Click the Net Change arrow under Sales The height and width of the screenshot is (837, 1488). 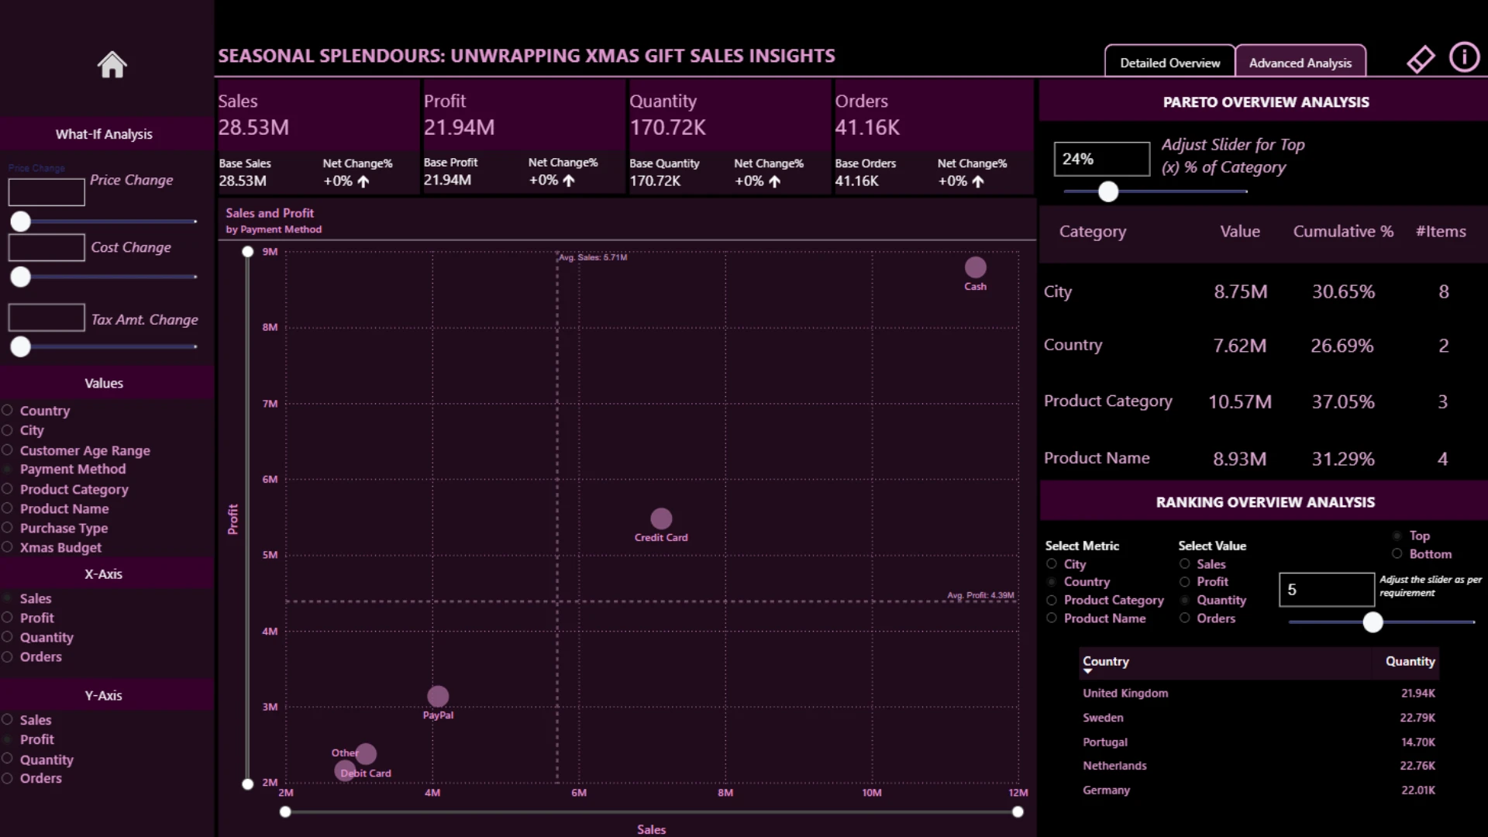(363, 181)
